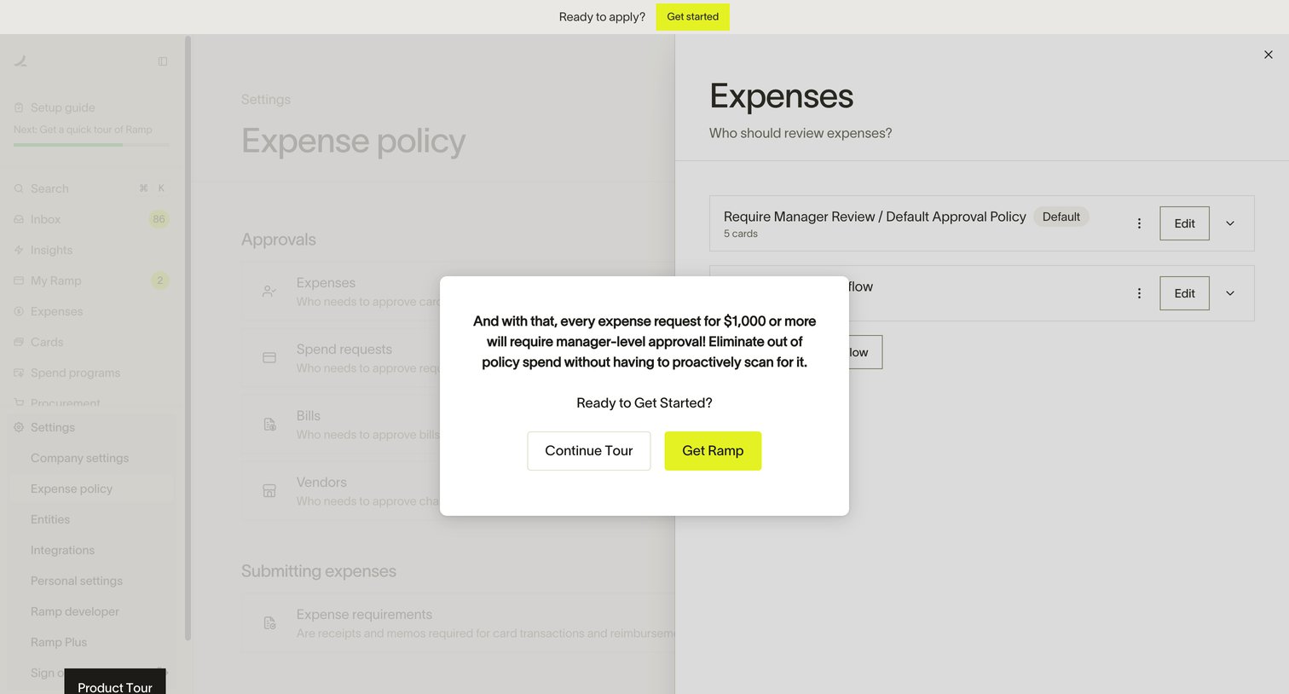
Task: Click the Product Tour button
Action: click(x=115, y=682)
